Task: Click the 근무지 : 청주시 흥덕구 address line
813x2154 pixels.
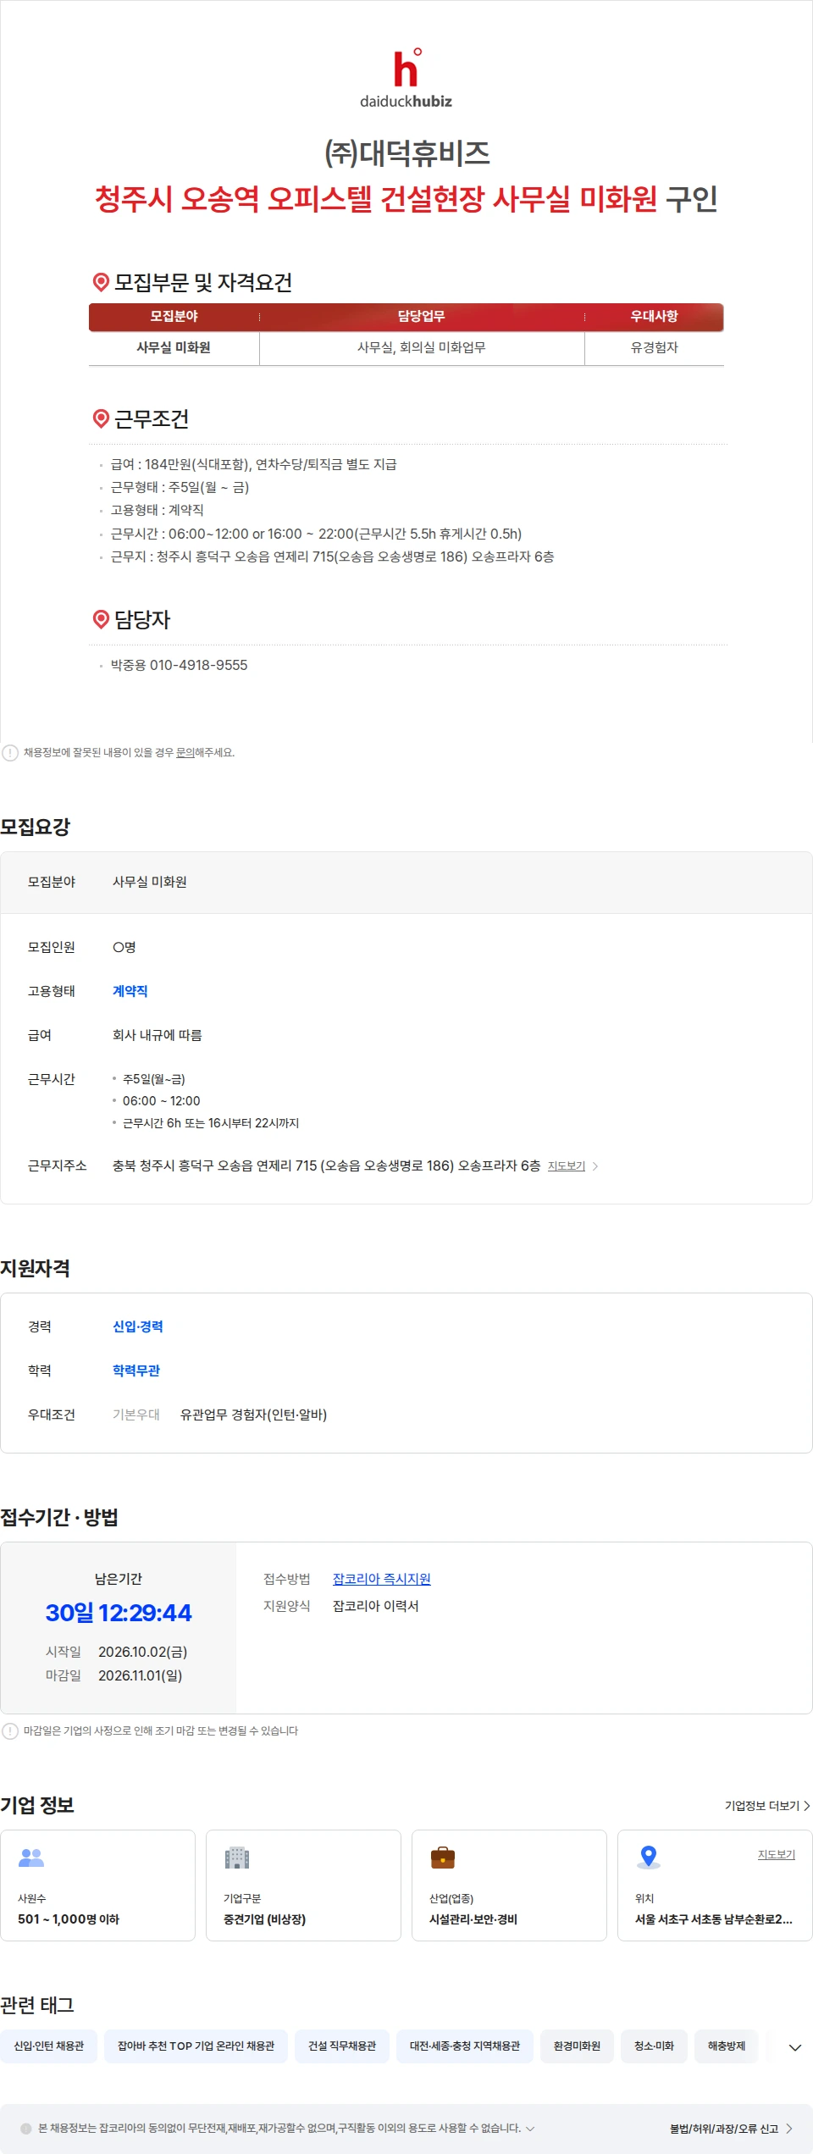Action: (333, 557)
